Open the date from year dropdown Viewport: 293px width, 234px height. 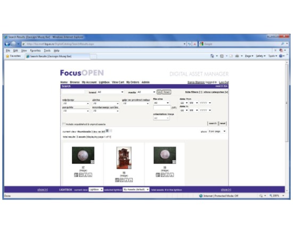click(x=205, y=103)
